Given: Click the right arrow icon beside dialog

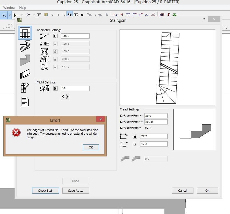Looking at the screenshot, I should coord(224,26).
